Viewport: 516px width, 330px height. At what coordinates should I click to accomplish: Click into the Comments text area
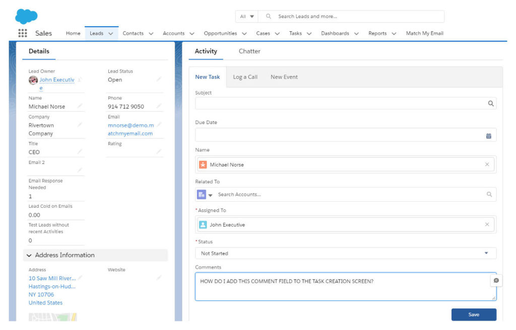(x=346, y=286)
